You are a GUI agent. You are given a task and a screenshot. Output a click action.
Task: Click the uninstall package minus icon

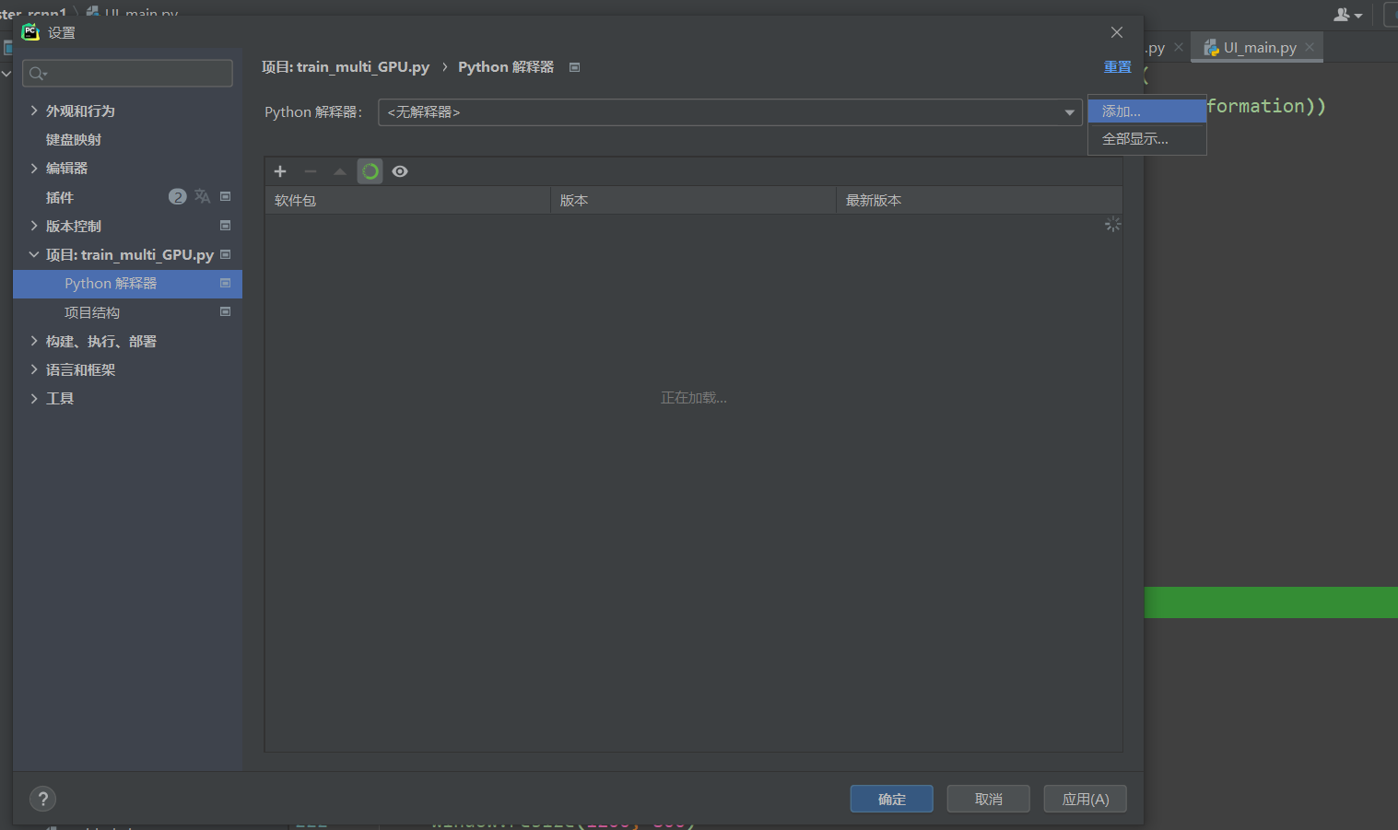[x=311, y=171]
